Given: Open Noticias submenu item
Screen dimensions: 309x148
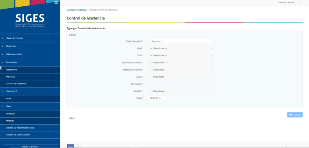Looking at the screenshot, I should pos(30,121).
